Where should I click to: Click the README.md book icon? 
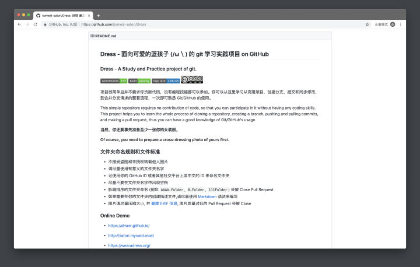[92, 36]
